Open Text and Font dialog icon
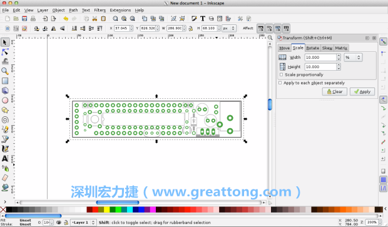Viewport: 388px width, 227px height. click(x=203, y=19)
